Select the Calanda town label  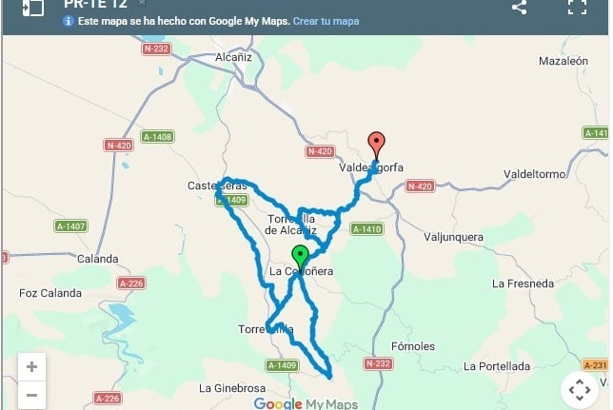[x=98, y=259]
